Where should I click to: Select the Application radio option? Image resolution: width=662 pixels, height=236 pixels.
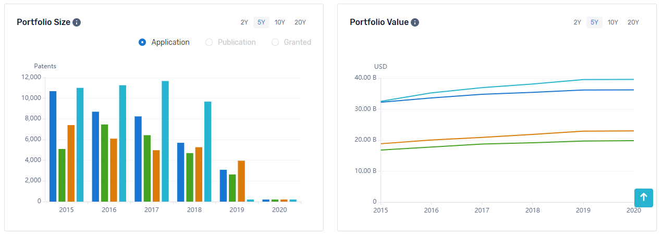[142, 42]
